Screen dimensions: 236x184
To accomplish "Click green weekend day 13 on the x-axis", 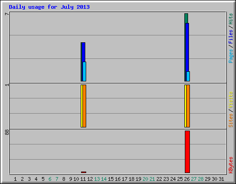I will tap(97, 179).
